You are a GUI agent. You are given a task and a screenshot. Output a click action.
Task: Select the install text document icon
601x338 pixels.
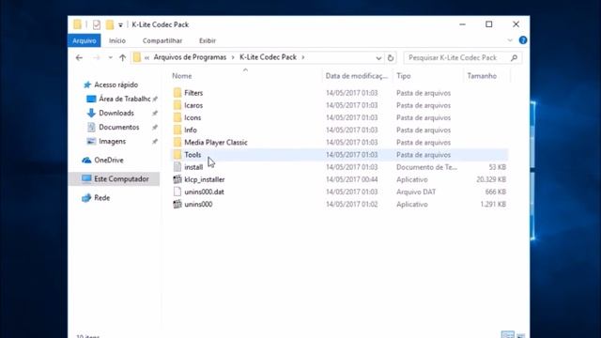point(177,167)
